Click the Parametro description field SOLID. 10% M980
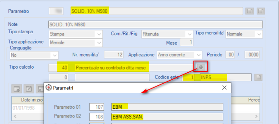279x124 pixels. 156,11
